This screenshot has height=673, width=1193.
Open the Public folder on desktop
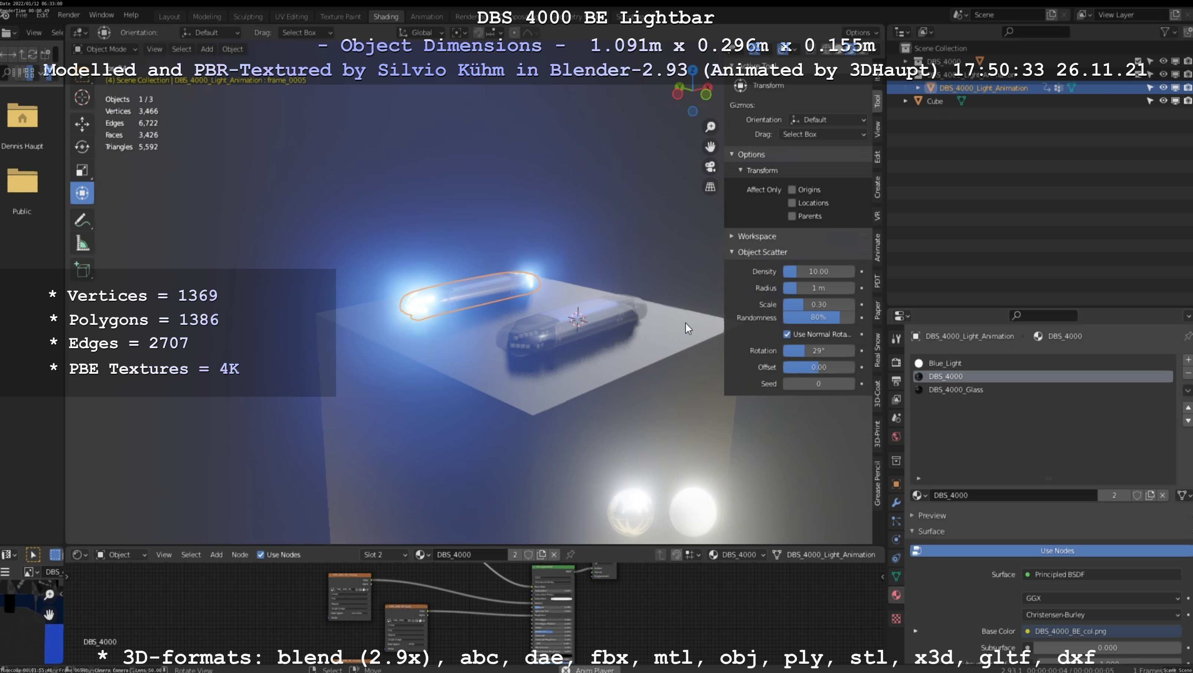(x=22, y=181)
